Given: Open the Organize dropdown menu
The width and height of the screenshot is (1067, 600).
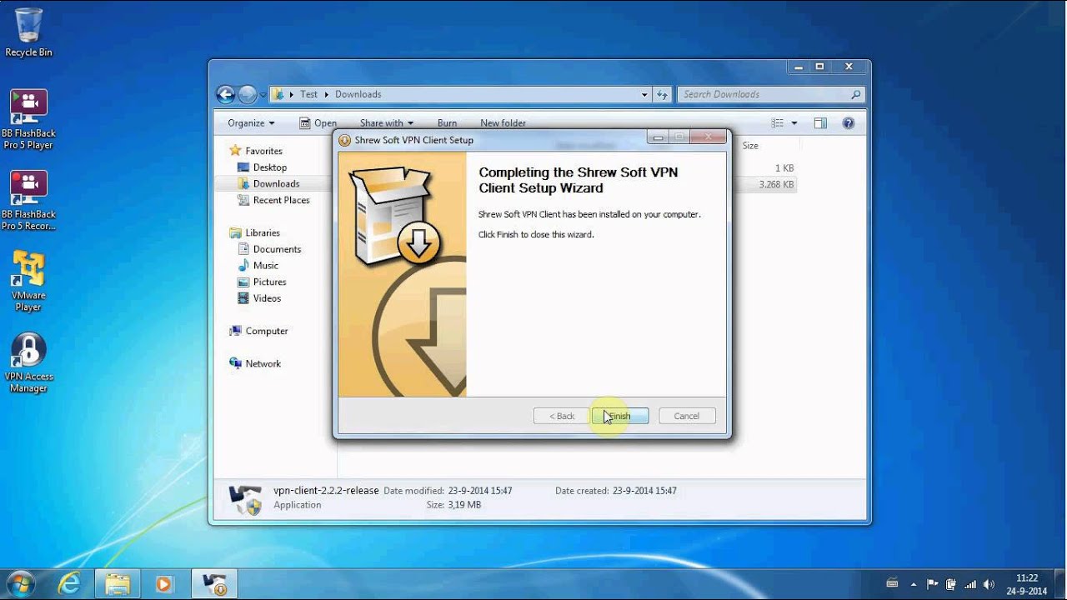Looking at the screenshot, I should pos(251,122).
